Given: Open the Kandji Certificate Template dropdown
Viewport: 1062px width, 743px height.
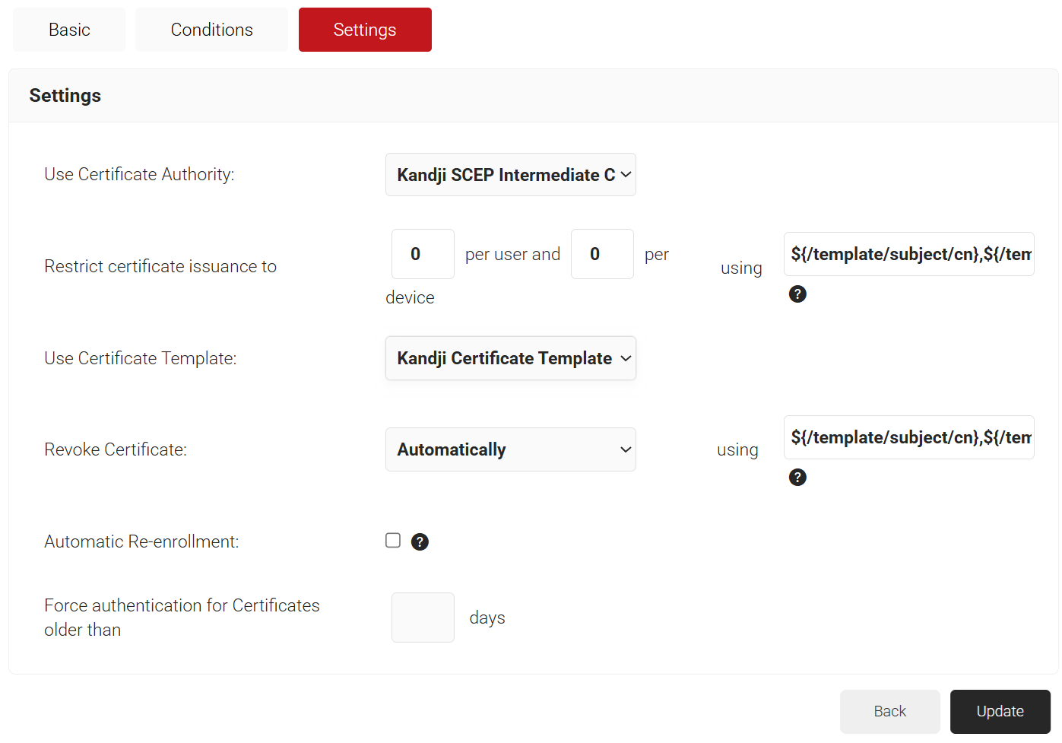Looking at the screenshot, I should (510, 358).
